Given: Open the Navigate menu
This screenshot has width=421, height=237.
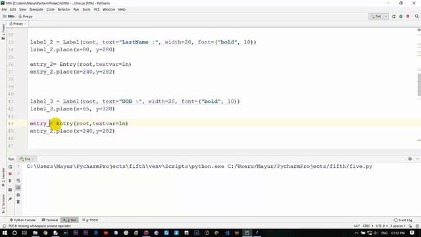Looking at the screenshot, I should (36, 9).
